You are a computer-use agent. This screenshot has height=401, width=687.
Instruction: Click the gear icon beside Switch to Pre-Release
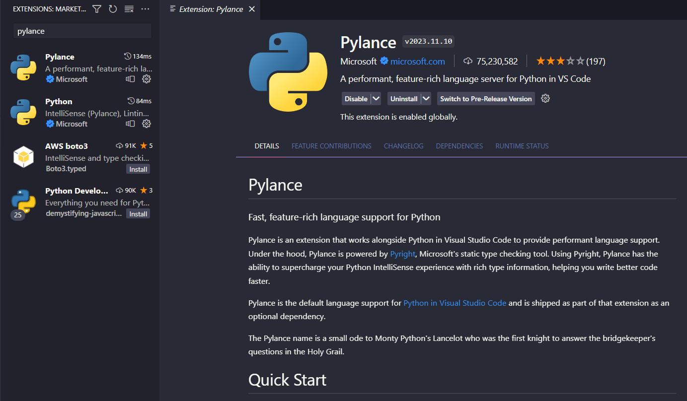(545, 98)
